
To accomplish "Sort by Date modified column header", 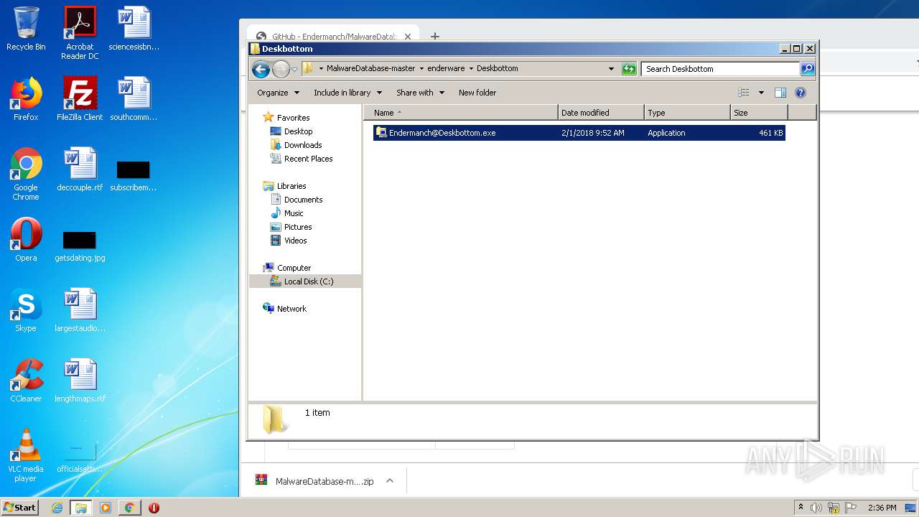I will click(600, 113).
